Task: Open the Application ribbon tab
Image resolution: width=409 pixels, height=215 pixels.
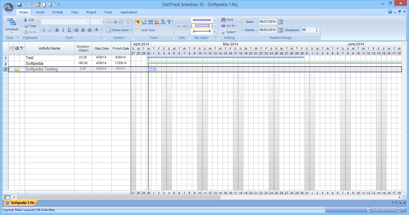Action: (x=129, y=12)
